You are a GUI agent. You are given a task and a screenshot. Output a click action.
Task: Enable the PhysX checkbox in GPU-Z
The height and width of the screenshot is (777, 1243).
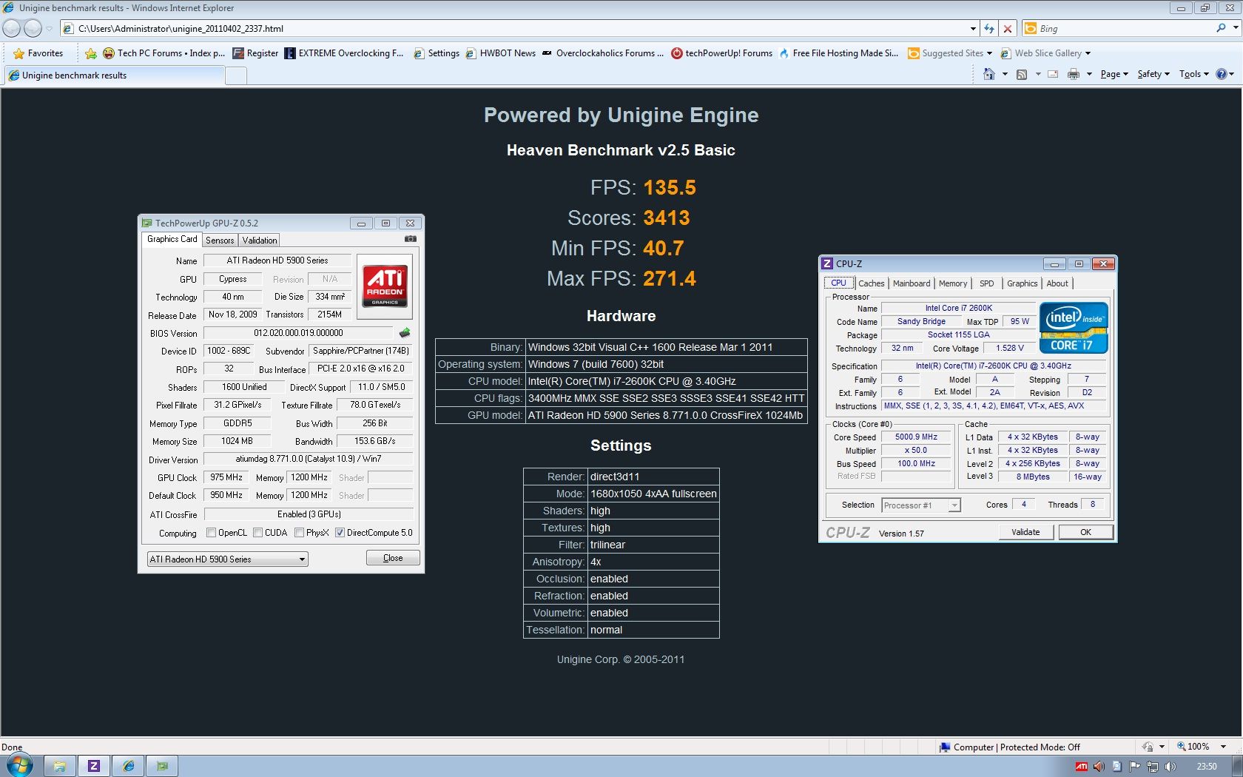[x=300, y=533]
